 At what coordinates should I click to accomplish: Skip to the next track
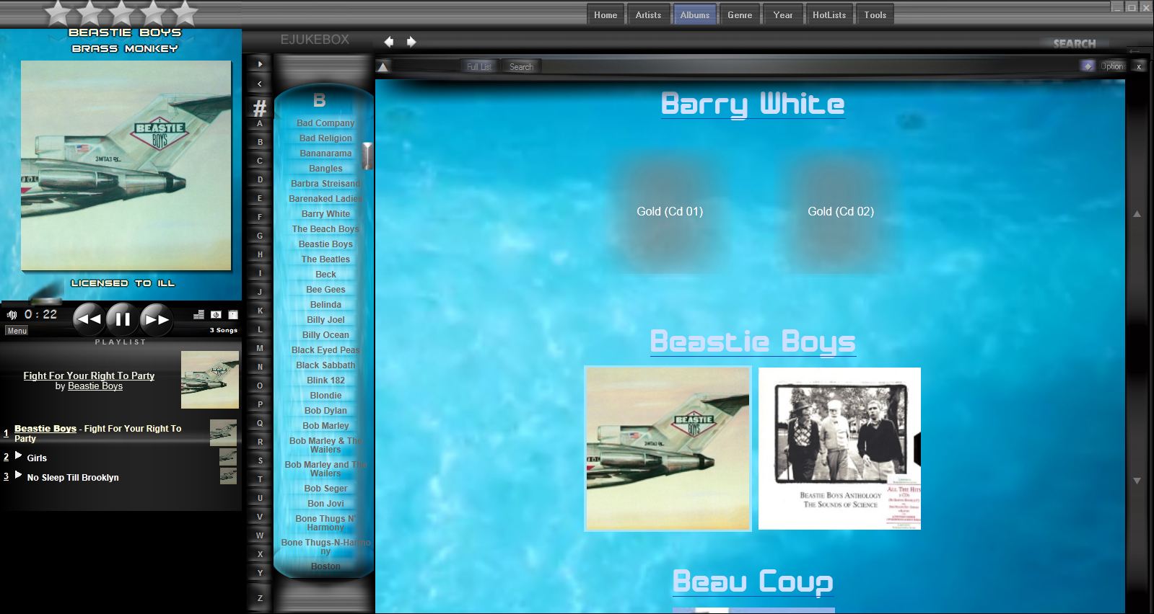tap(156, 319)
